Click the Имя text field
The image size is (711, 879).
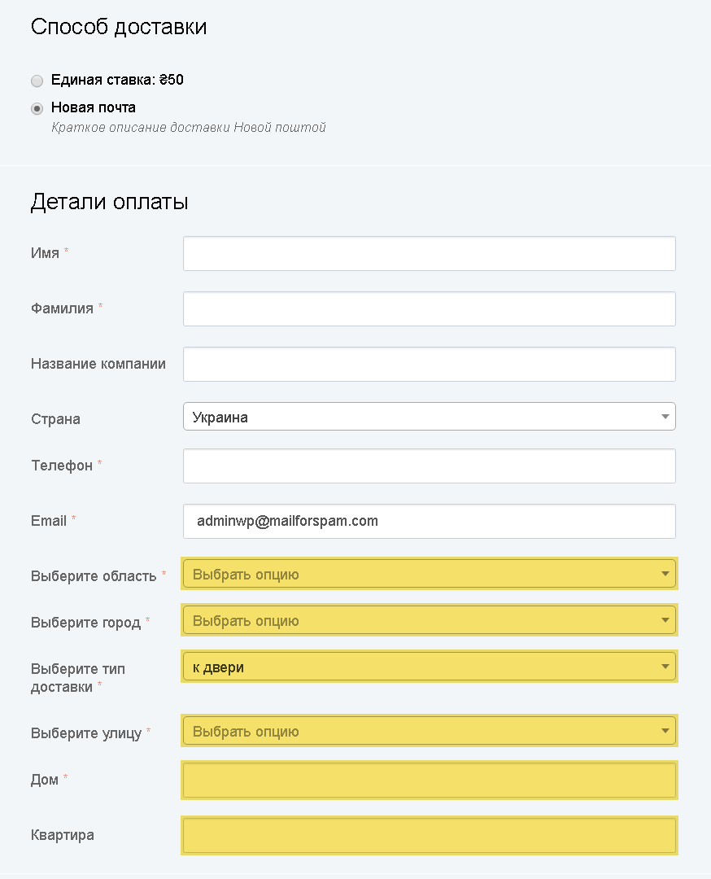tap(430, 253)
